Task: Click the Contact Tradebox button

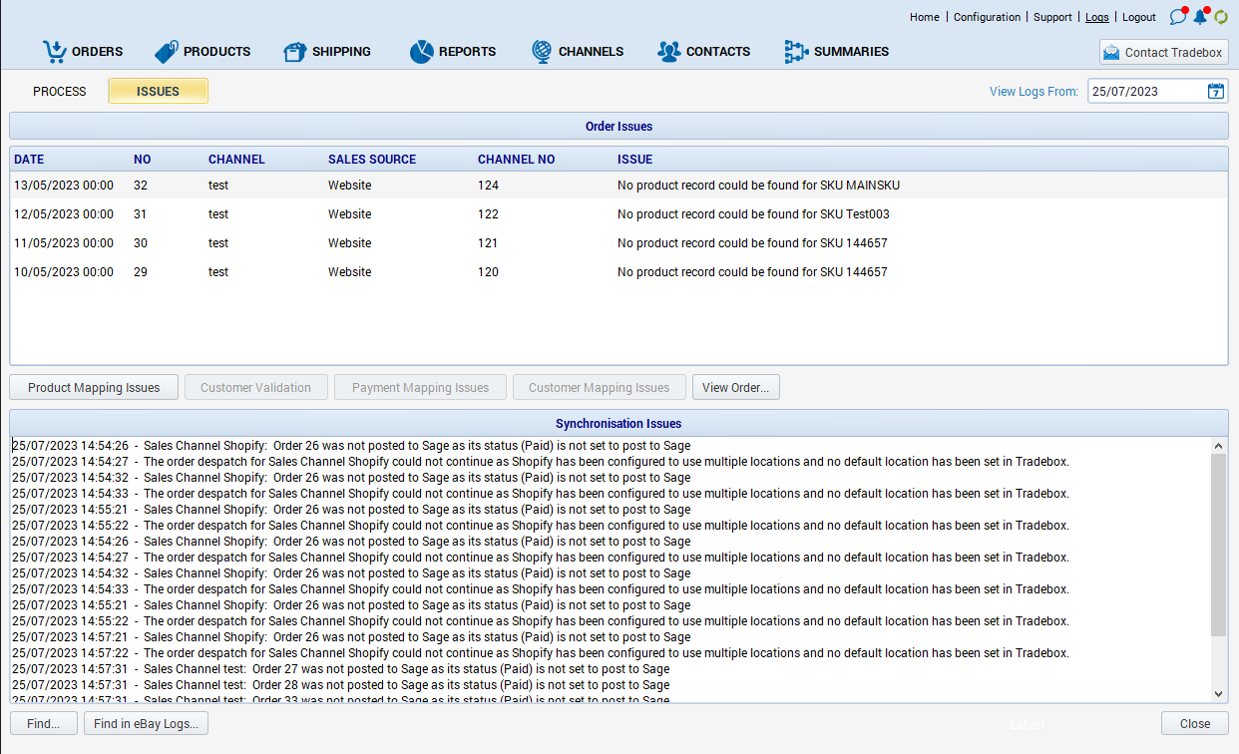Action: 1163,52
